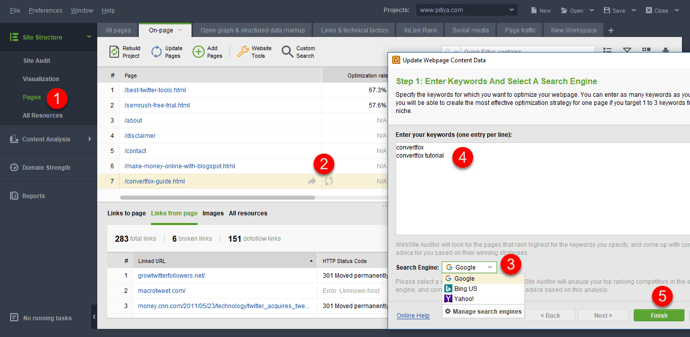Image resolution: width=690 pixels, height=337 pixels.
Task: Click the Close project X icon
Action: pos(649,10)
